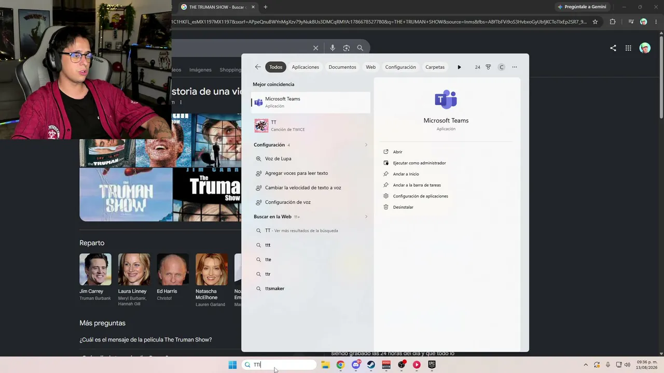Click the microphone icon in system tray
The image size is (664, 373).
tap(608, 365)
